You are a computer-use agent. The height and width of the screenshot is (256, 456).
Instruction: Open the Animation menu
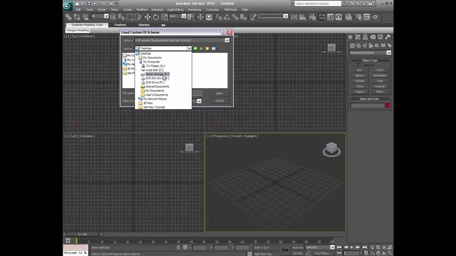point(157,10)
